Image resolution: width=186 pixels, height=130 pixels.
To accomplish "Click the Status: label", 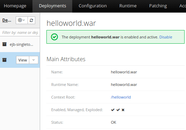I will click(x=57, y=122).
